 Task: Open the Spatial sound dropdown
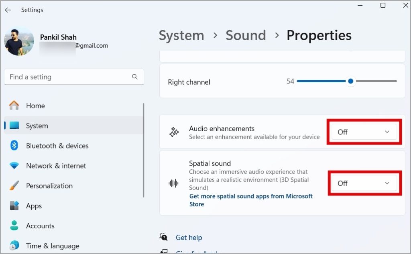click(x=364, y=183)
